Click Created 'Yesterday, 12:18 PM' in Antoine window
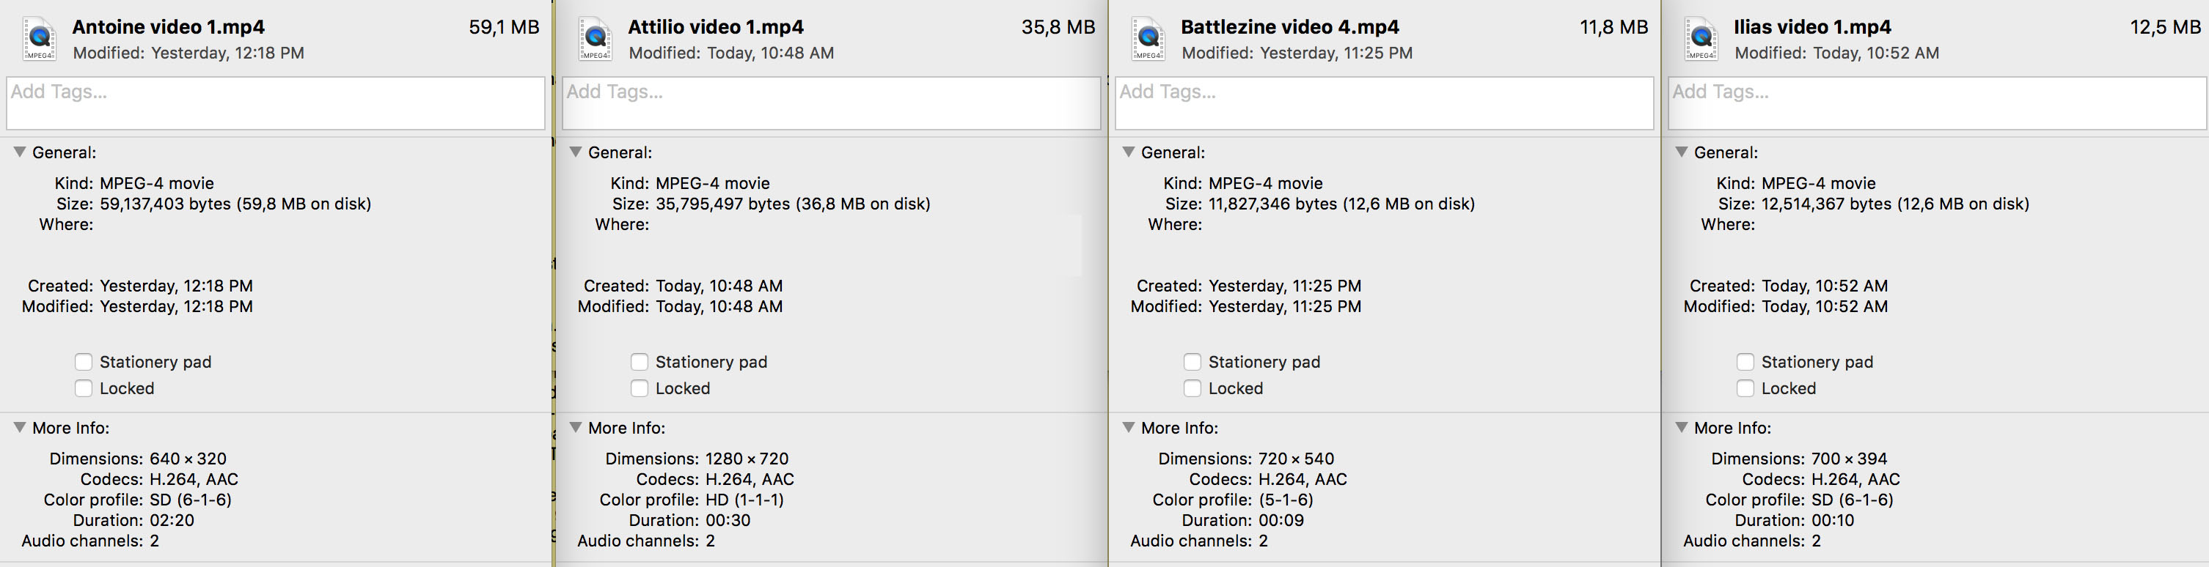Image resolution: width=2209 pixels, height=567 pixels. click(176, 286)
